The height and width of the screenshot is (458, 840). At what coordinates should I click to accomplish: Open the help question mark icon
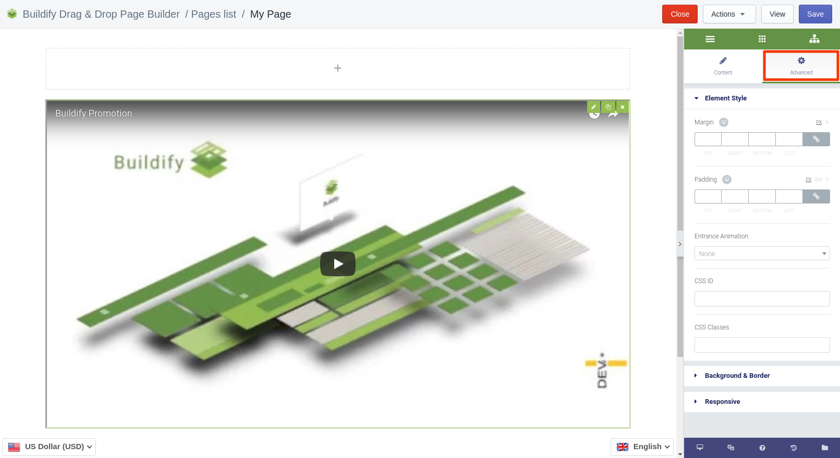762,448
